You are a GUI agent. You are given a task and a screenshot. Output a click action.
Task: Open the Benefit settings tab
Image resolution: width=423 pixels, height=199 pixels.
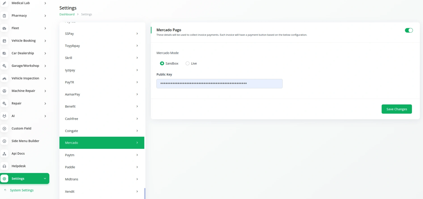[x=102, y=106]
